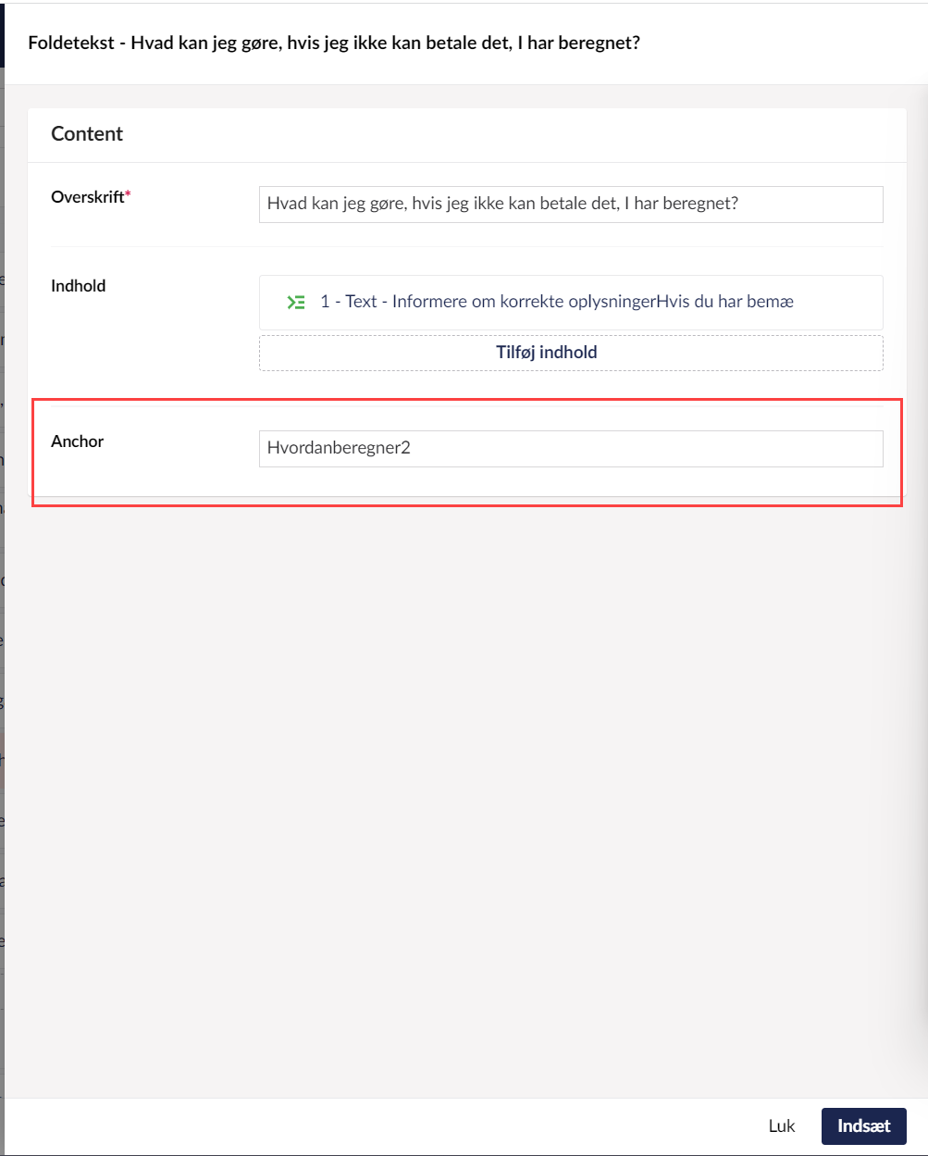Click the Anchor field label
Viewport: 928px width, 1156px height.
(78, 441)
